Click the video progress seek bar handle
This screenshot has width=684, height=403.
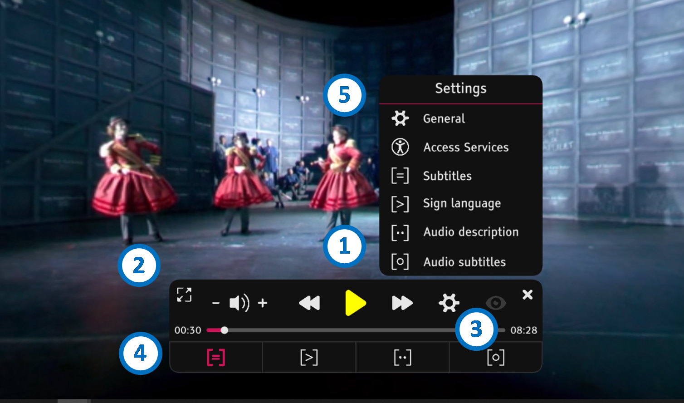(225, 330)
